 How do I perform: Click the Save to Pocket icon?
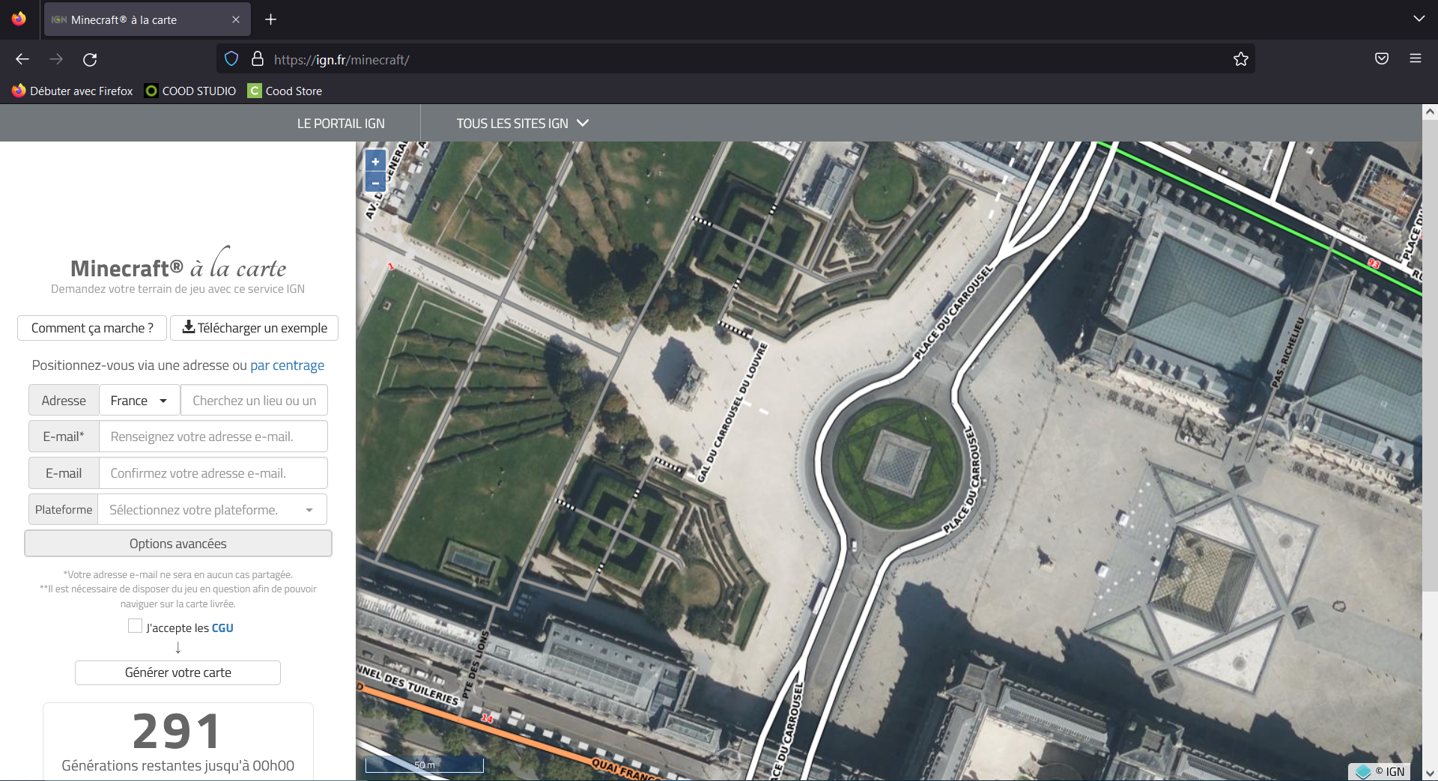point(1381,59)
